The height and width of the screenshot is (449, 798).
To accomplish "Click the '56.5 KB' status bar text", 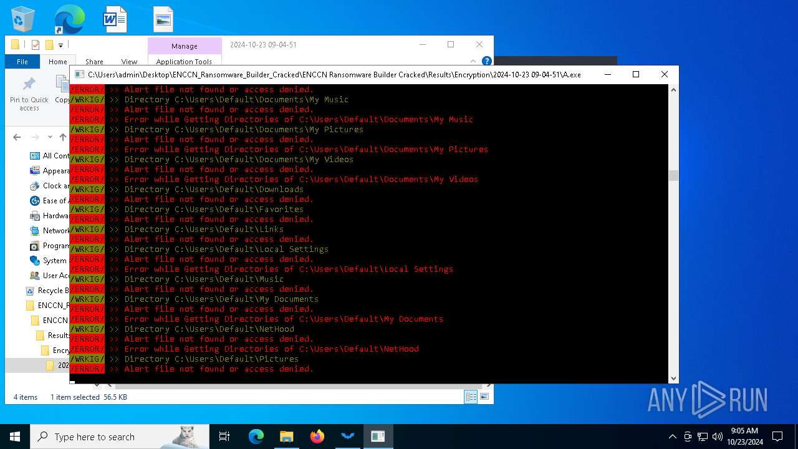I will [115, 397].
